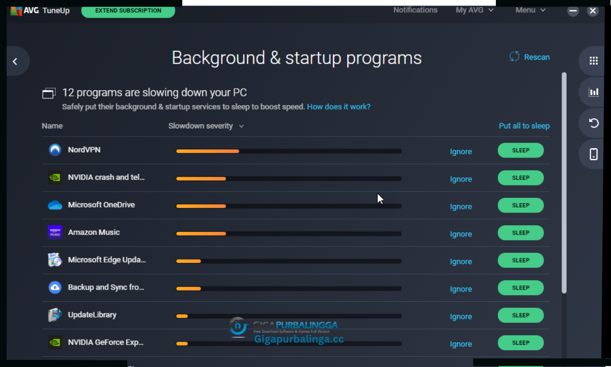Select the UpdateLibrary program name
The image size is (611, 367).
click(92, 315)
